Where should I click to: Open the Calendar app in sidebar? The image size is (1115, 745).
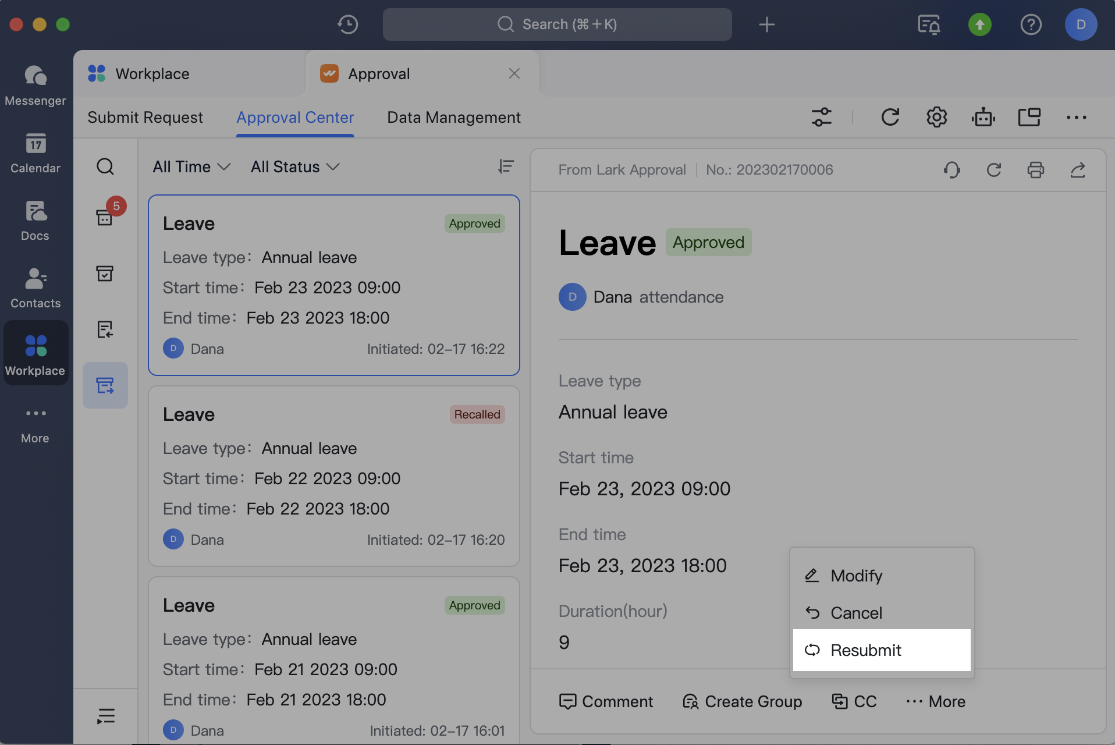point(35,152)
